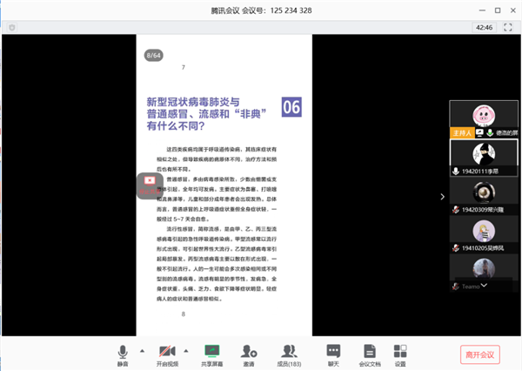
Task: Click the red 离开会议 button
Action: pyautogui.click(x=479, y=354)
